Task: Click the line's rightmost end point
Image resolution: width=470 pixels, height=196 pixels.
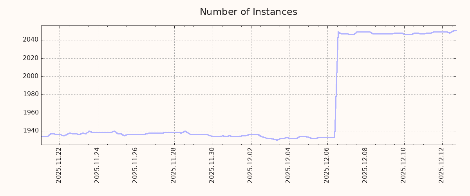Action: tap(456, 30)
